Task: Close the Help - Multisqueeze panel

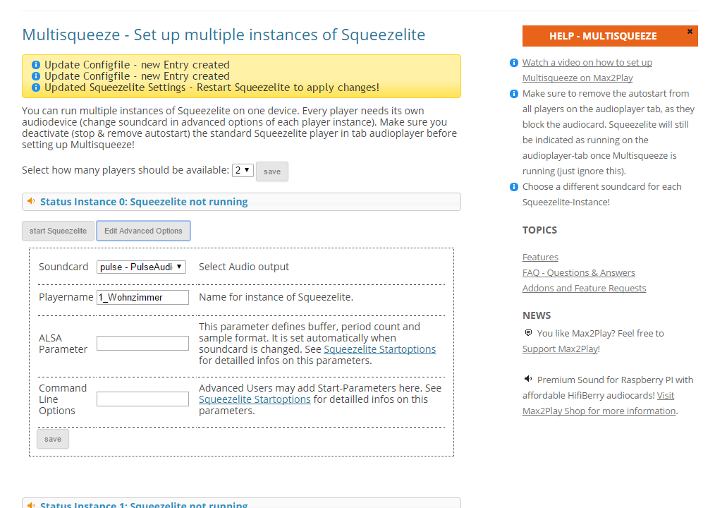Action: pos(690,32)
